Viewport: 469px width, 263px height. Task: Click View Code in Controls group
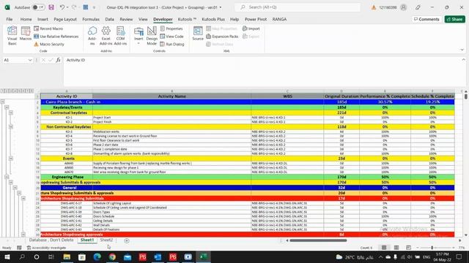pyautogui.click(x=171, y=37)
